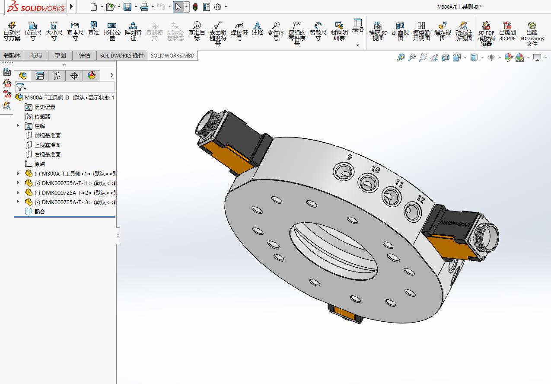Click the Model Break View tool (模型断开视图)
The image size is (551, 384).
click(x=421, y=32)
